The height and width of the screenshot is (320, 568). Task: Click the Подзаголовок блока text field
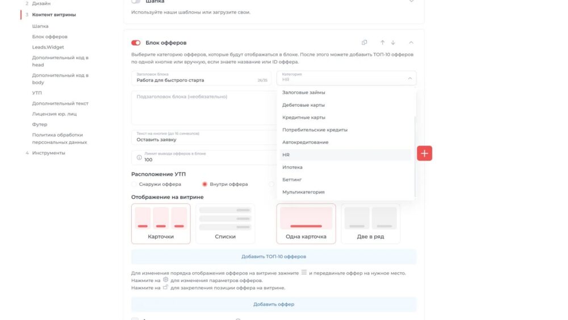click(x=201, y=107)
